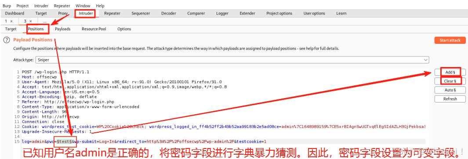The image size is (468, 159).
Task: Switch to the Decoder tab
Action: (169, 14)
